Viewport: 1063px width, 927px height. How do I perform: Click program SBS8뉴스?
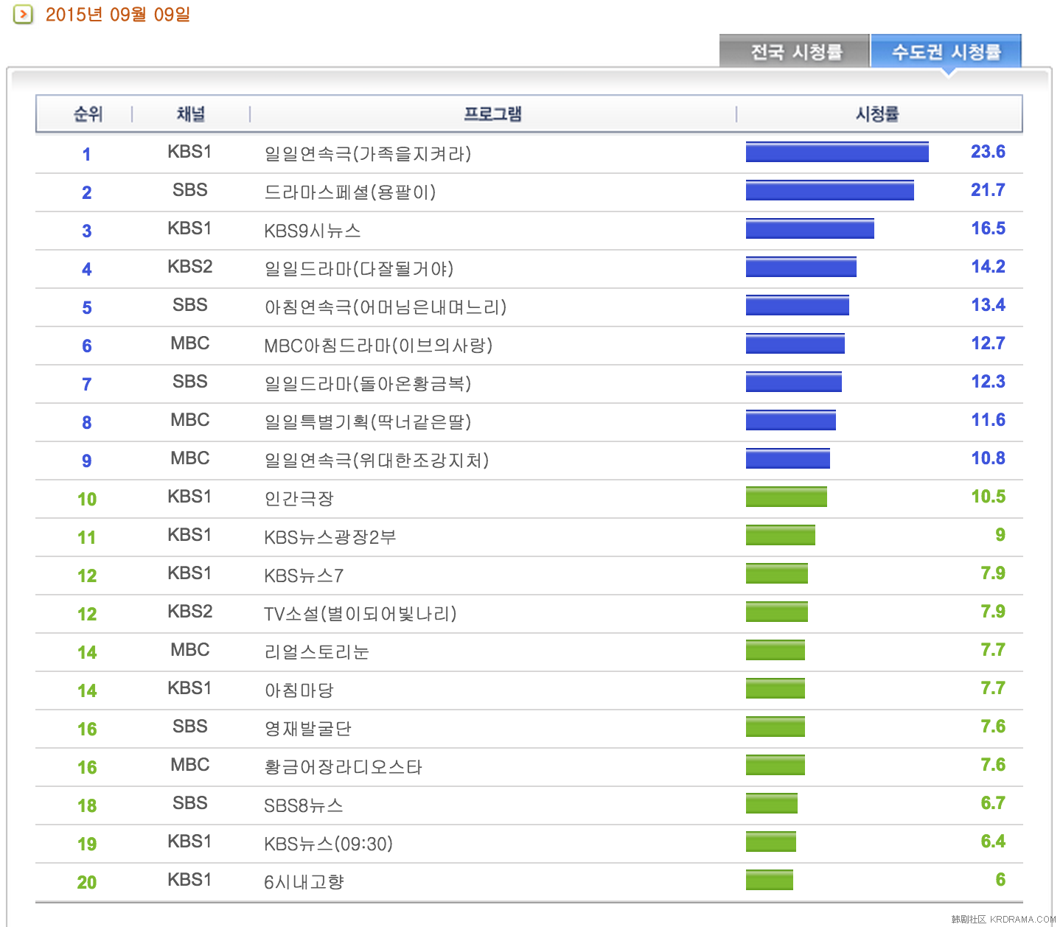[304, 805]
